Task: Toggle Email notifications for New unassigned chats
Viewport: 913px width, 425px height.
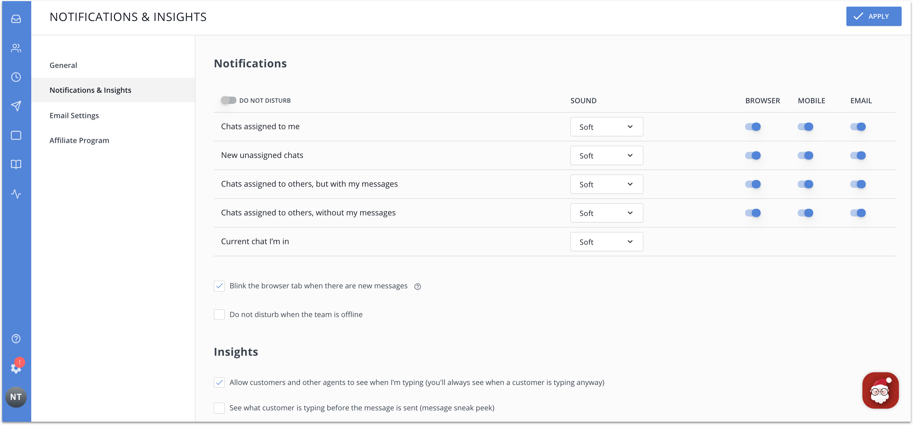Action: coord(858,155)
